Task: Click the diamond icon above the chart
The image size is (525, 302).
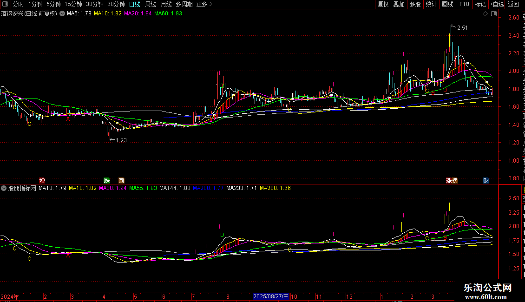Action: coord(485,14)
